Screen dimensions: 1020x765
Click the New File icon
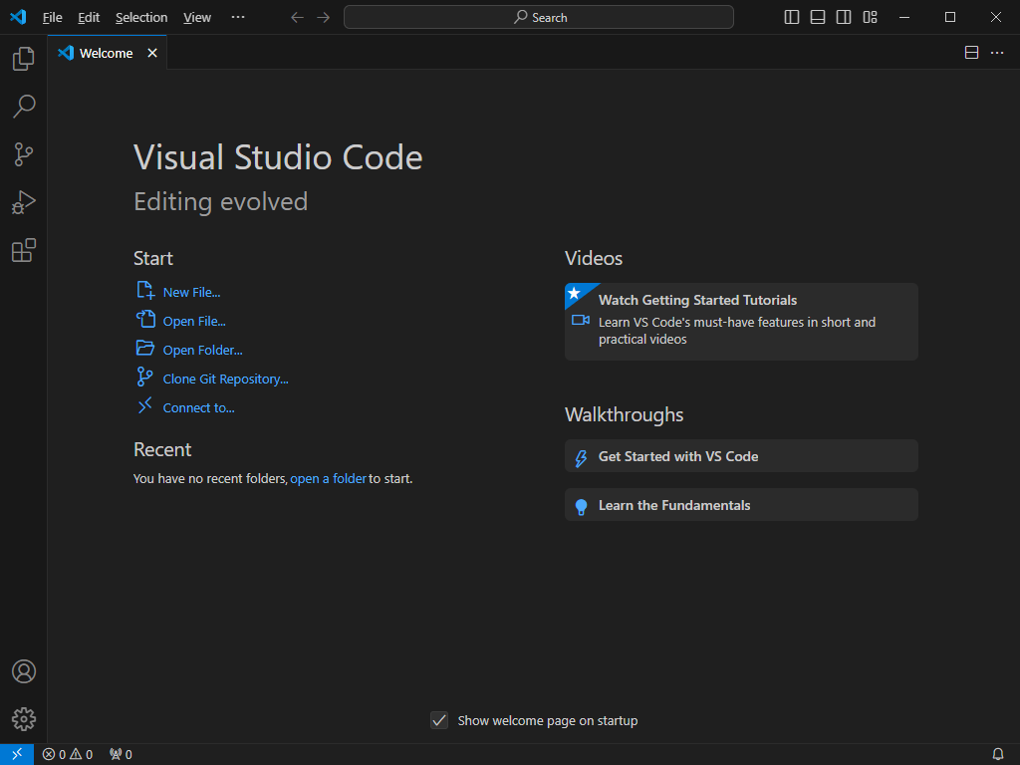point(145,291)
